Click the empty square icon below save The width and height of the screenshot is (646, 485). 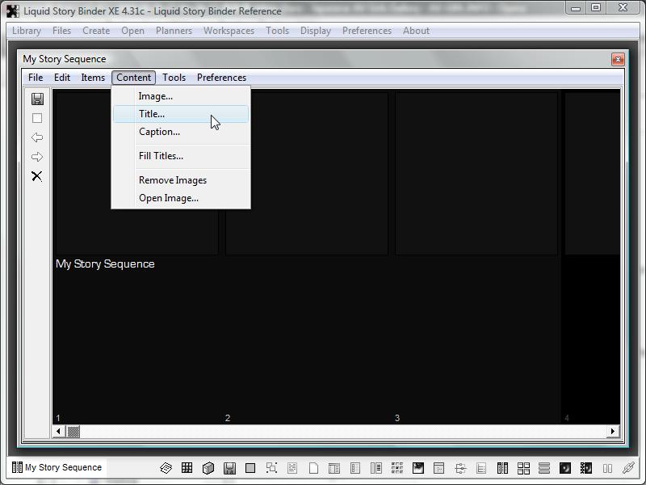[x=37, y=118]
